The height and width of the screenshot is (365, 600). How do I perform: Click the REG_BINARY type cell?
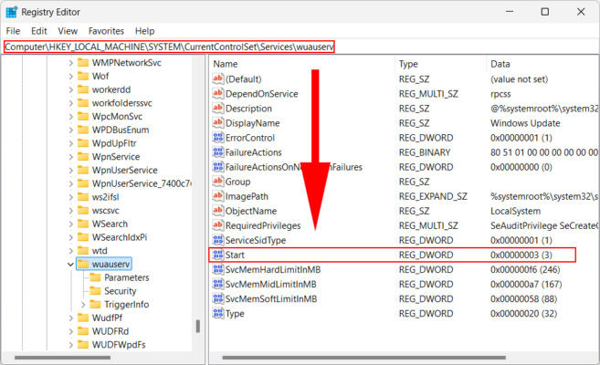[425, 152]
